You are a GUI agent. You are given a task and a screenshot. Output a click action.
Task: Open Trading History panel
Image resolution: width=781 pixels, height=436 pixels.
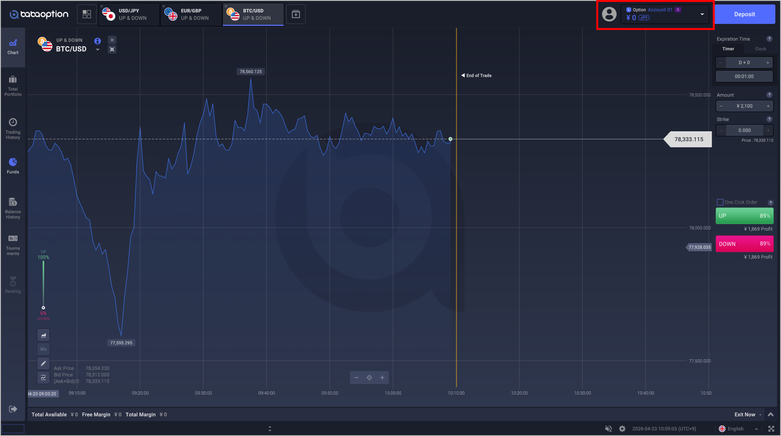click(x=13, y=128)
